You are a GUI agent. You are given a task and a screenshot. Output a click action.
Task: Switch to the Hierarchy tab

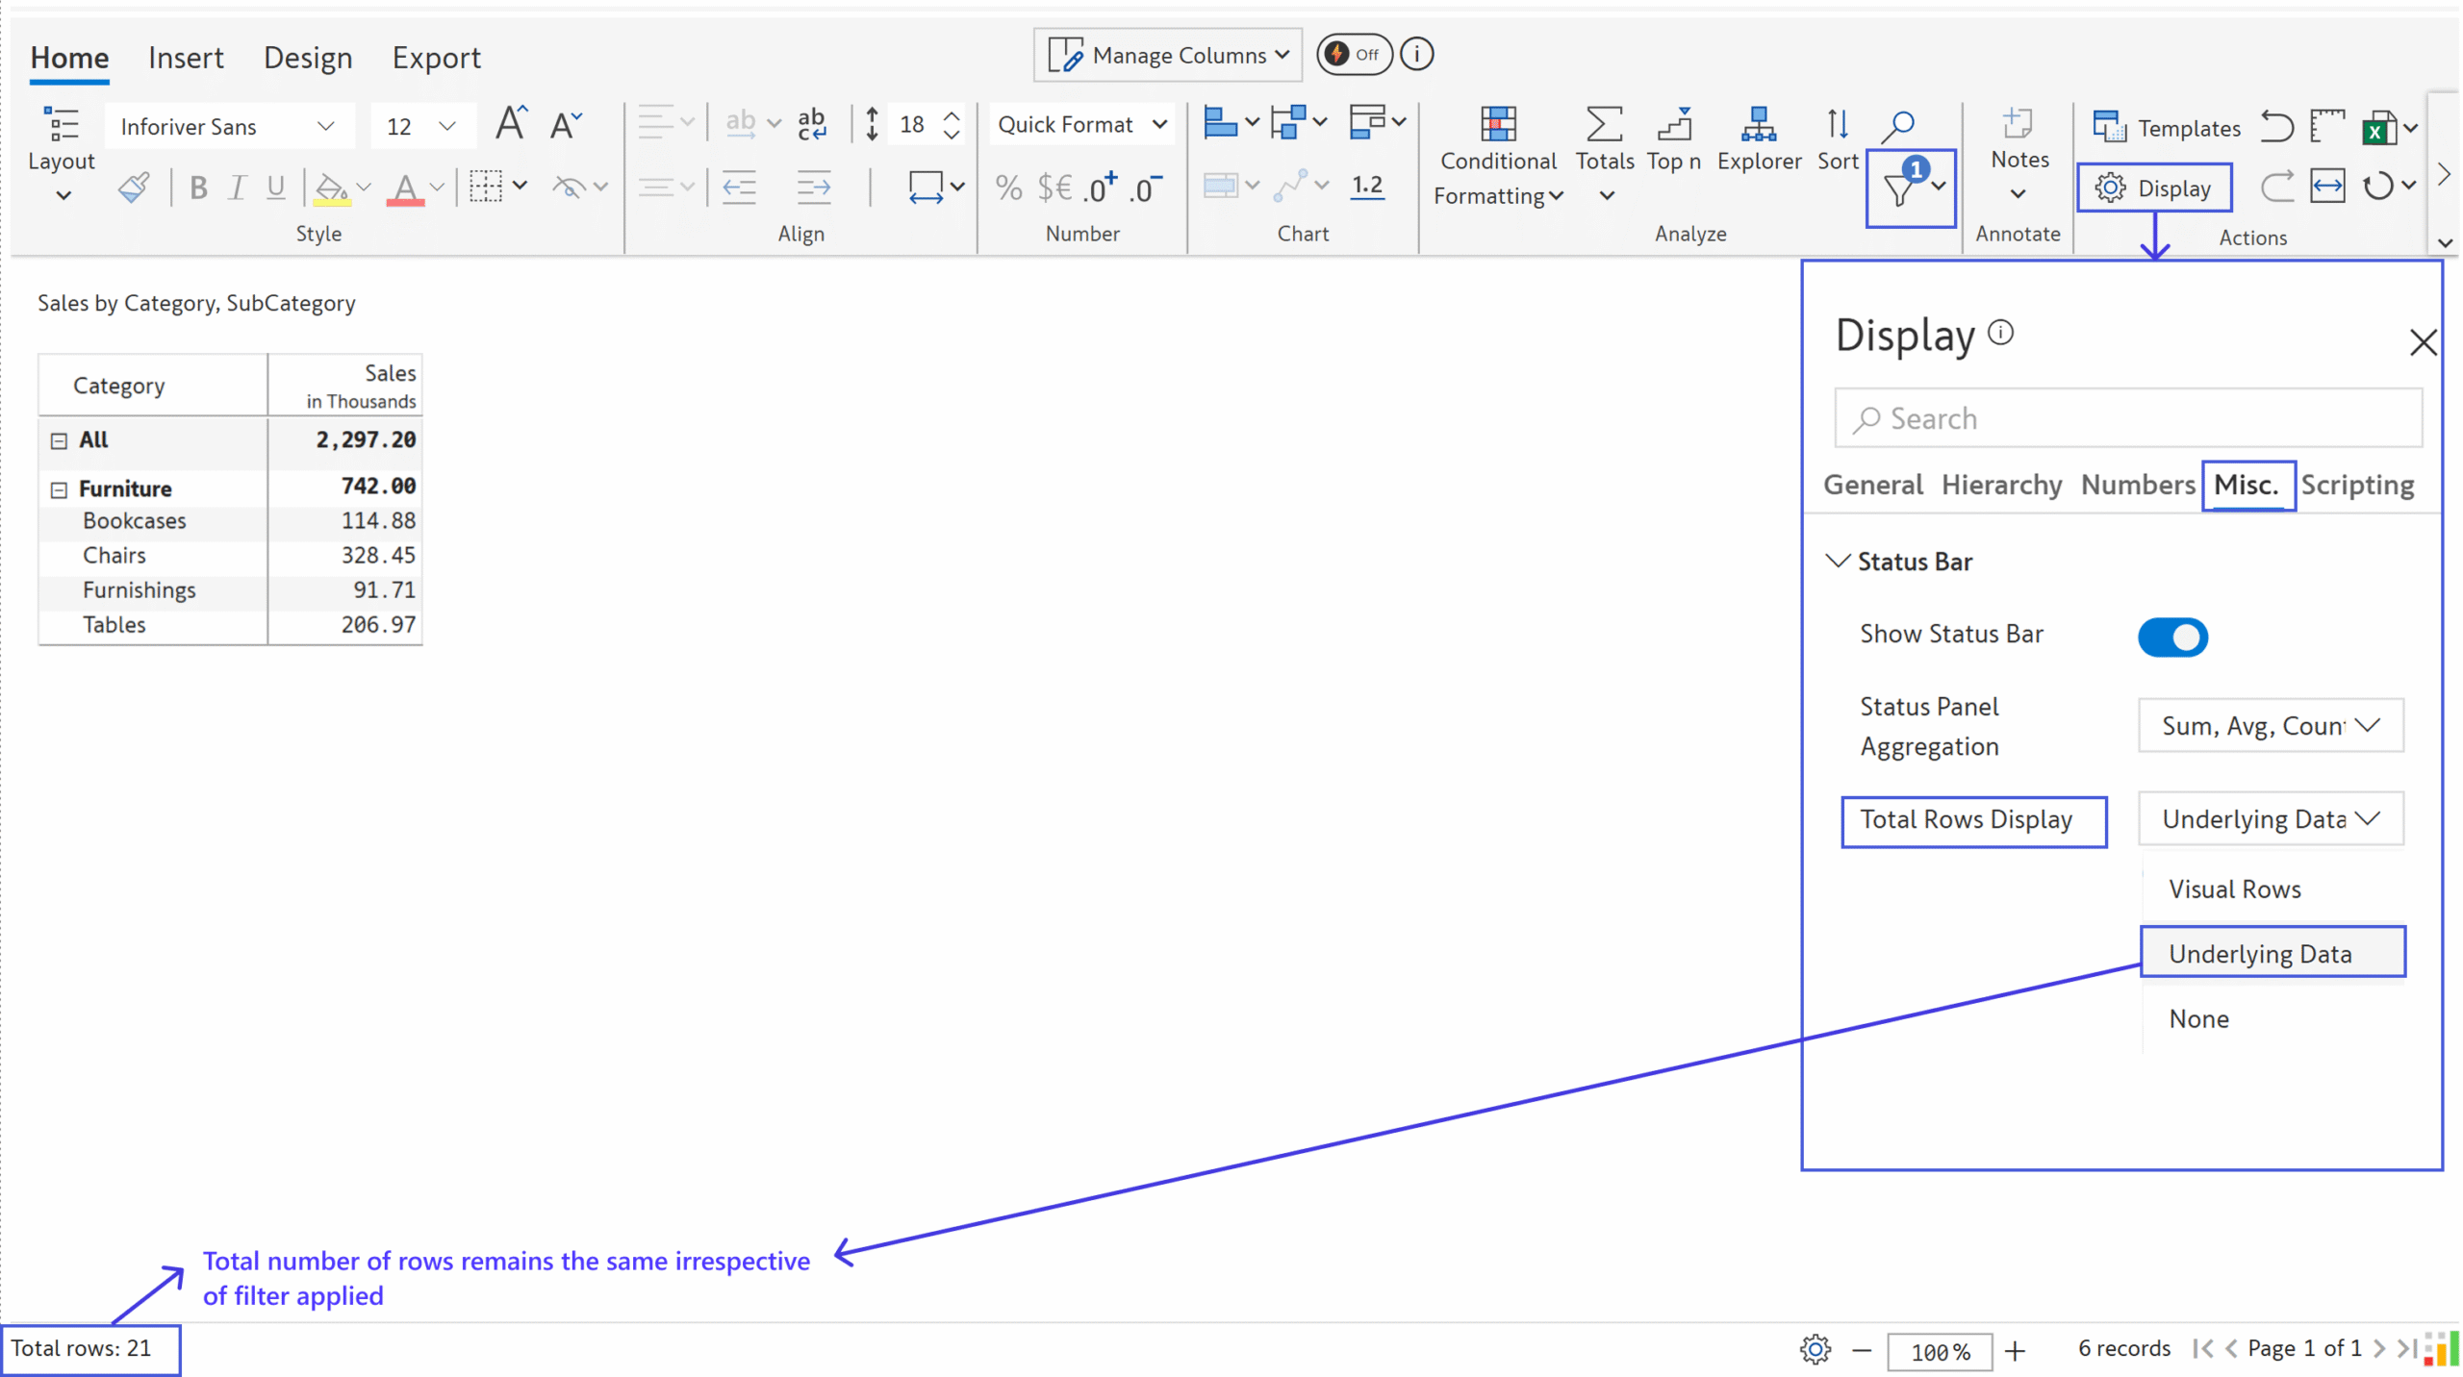(x=2000, y=485)
